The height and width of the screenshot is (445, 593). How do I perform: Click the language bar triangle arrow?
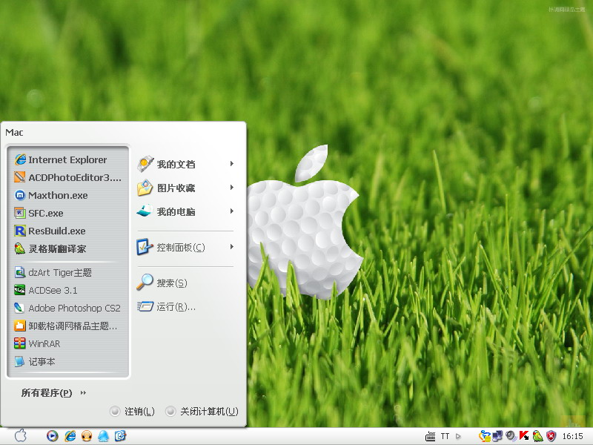(x=458, y=436)
